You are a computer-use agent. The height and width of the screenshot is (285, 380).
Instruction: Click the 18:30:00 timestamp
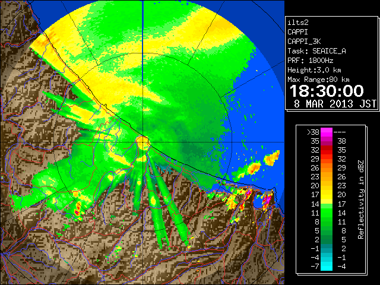click(x=327, y=91)
